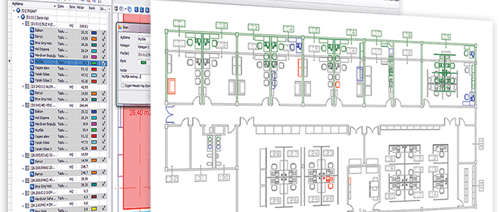This screenshot has width=499, height=212.
Task: Uncheck visibility checkbox for highlighted Mutfak row
Action: coord(104,62)
